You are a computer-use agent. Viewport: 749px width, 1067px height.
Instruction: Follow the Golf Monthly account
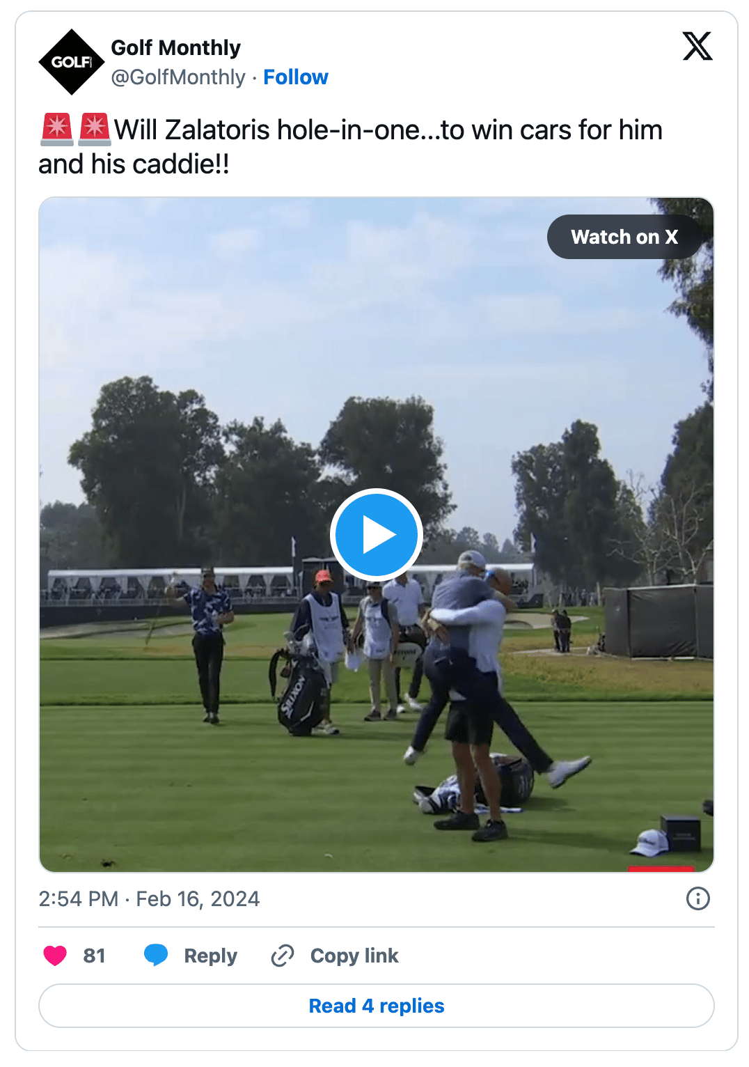tap(296, 77)
